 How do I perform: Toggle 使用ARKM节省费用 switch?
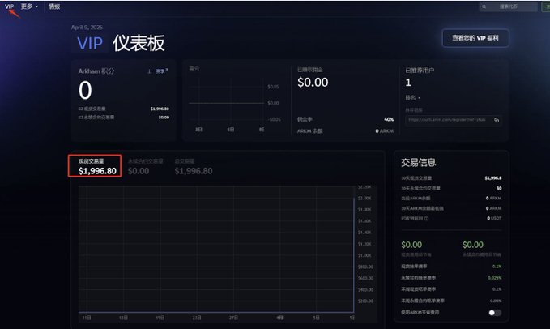pos(495,313)
